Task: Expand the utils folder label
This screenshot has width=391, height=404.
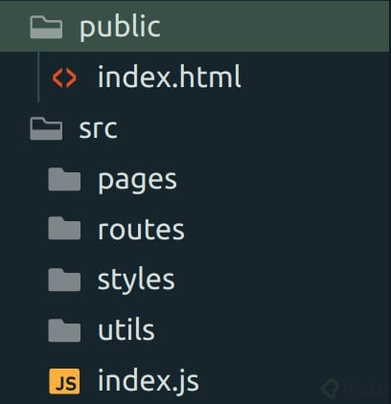Action: 126,329
